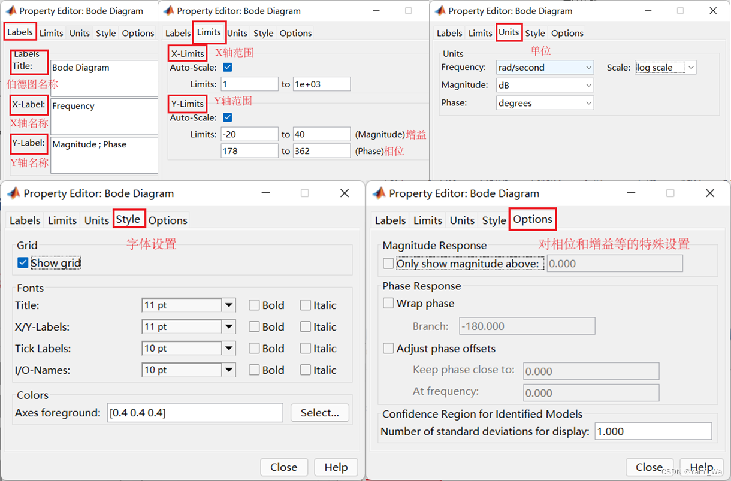The width and height of the screenshot is (731, 481).
Task: Click Y-Label field Magnitude ; Phase
Action: click(x=104, y=155)
